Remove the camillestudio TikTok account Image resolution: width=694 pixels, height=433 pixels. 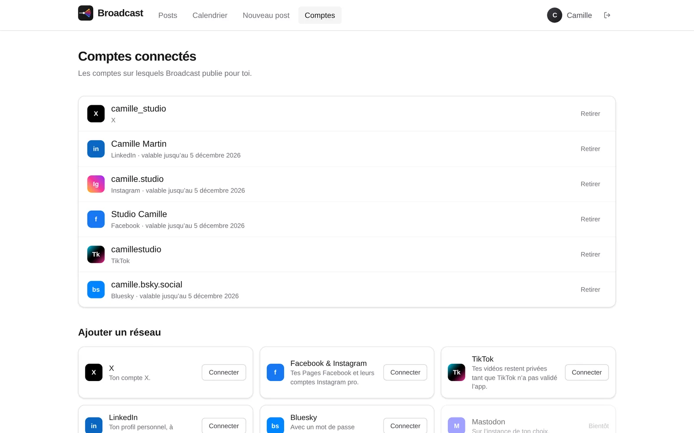[x=590, y=255]
